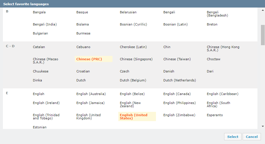Pick Bosnian (Cyrillic) language
Image resolution: width=265 pixels, height=144 pixels.
[x=133, y=24]
